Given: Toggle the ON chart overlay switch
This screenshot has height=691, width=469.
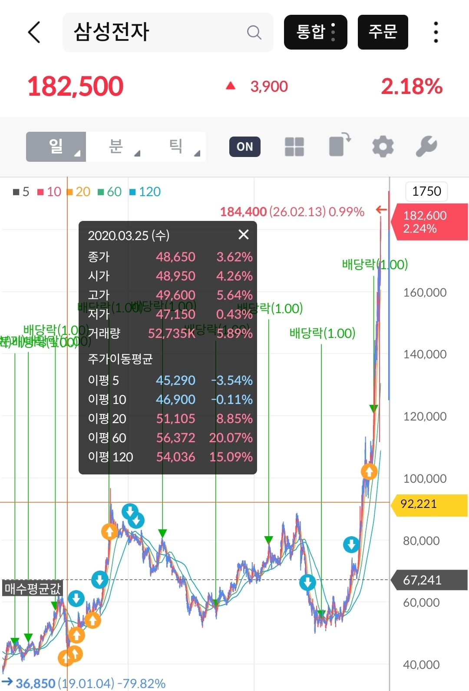Looking at the screenshot, I should [244, 147].
